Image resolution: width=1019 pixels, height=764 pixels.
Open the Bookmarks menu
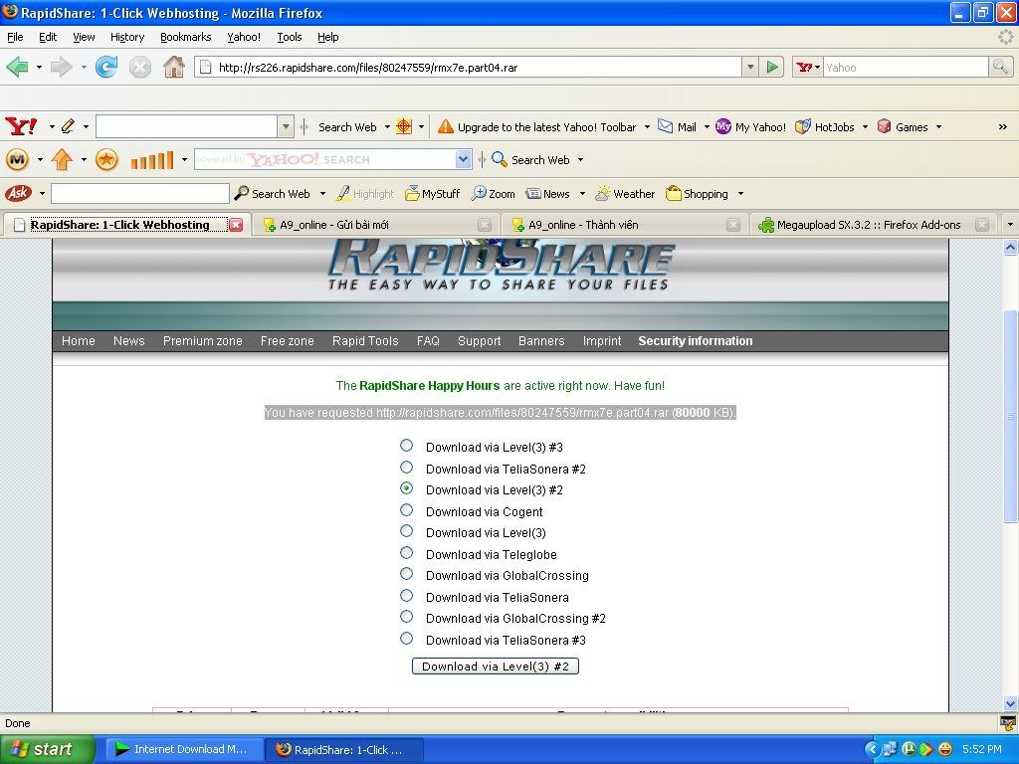click(x=186, y=37)
